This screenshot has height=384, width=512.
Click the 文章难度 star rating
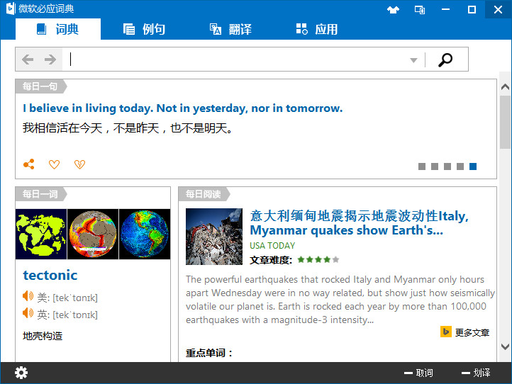tap(318, 260)
